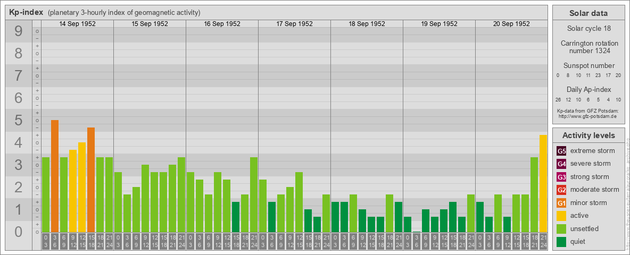Click the yellow 9-12 bar on 14 Sep
The height and width of the screenshot is (255, 630).
pos(73,191)
